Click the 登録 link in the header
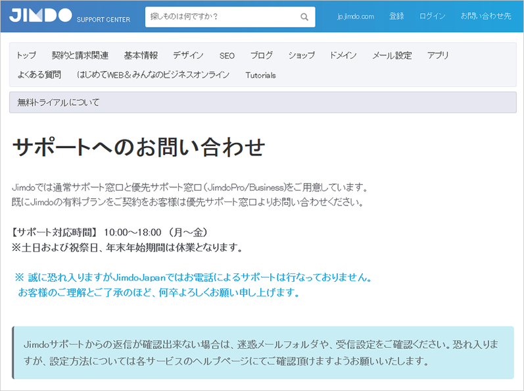Screen dimensions: 524x391 pyautogui.click(x=396, y=16)
